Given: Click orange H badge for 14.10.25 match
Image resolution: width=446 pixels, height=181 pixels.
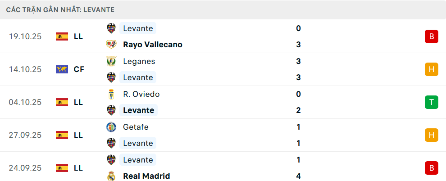Looking at the screenshot, I should pos(431,69).
